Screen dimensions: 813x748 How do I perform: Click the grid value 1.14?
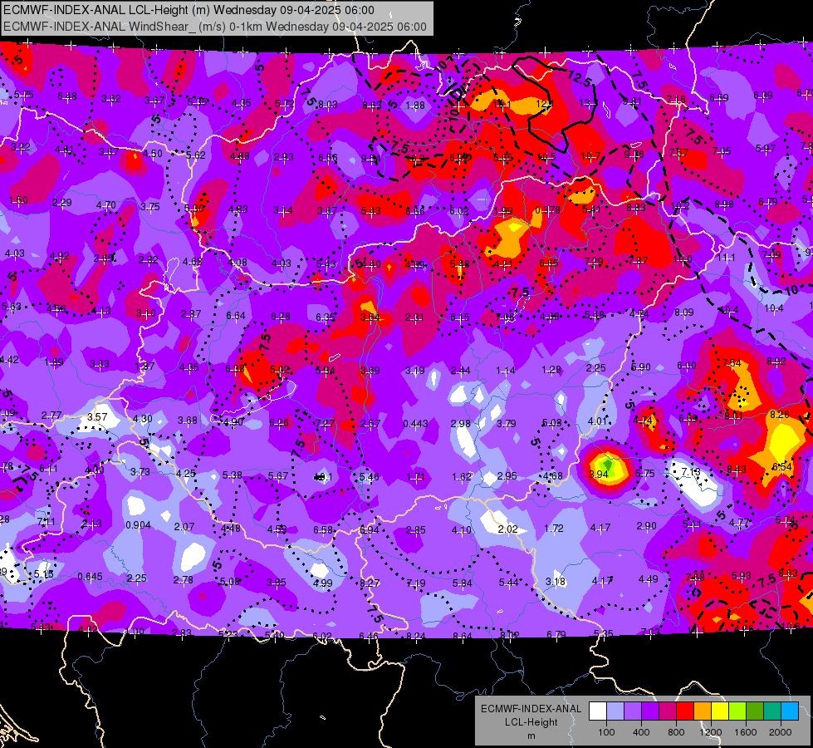pos(506,370)
